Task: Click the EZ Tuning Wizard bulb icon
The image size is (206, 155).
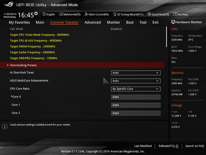Action: (x=115, y=14)
